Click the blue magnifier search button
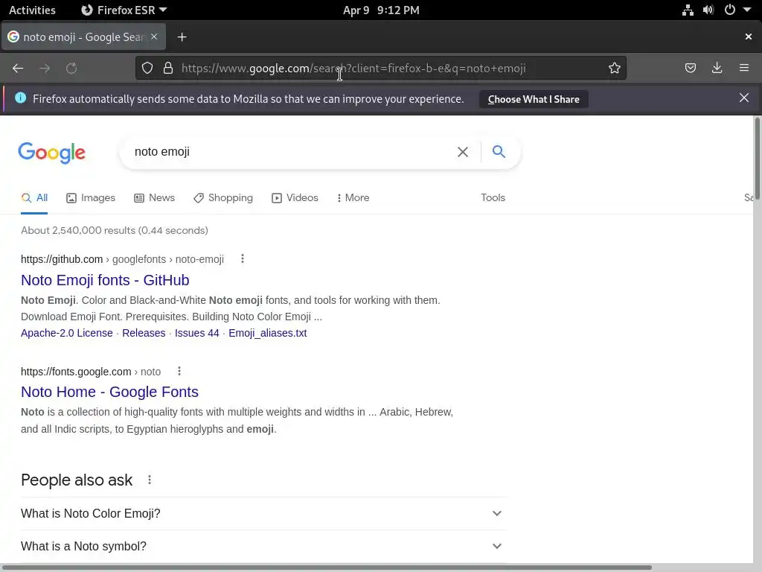 coord(499,151)
